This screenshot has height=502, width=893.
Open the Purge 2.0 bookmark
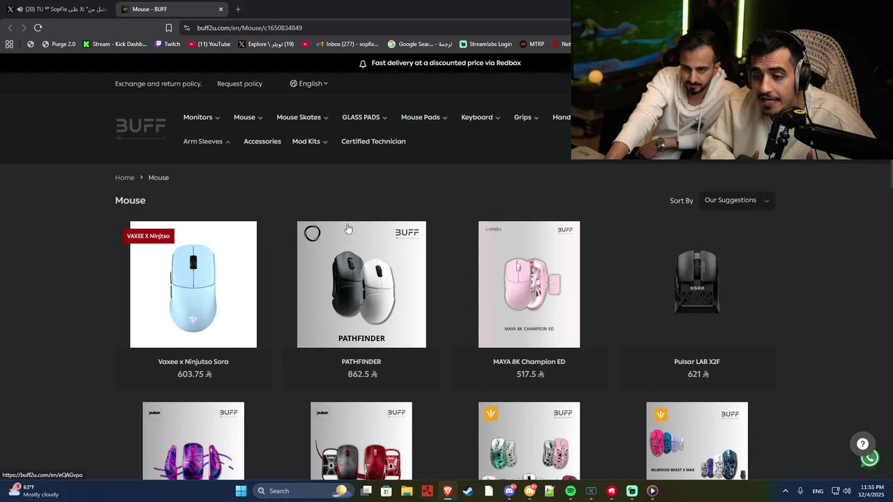(x=59, y=44)
